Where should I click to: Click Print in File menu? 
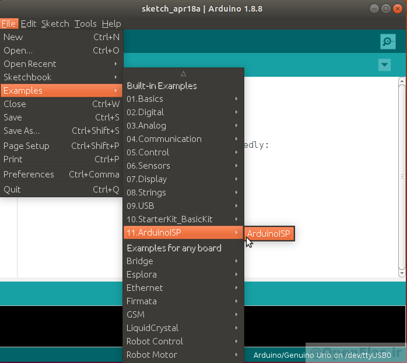coord(62,159)
